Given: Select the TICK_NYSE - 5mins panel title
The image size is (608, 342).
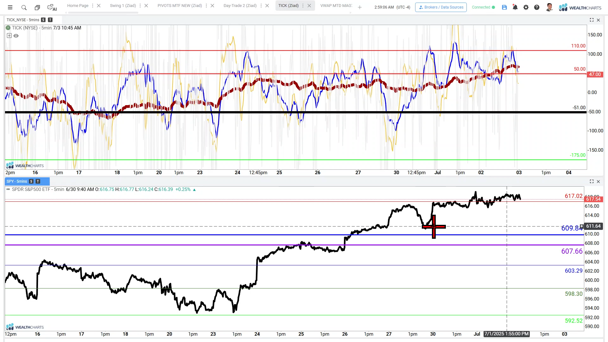Looking at the screenshot, I should coord(23,20).
